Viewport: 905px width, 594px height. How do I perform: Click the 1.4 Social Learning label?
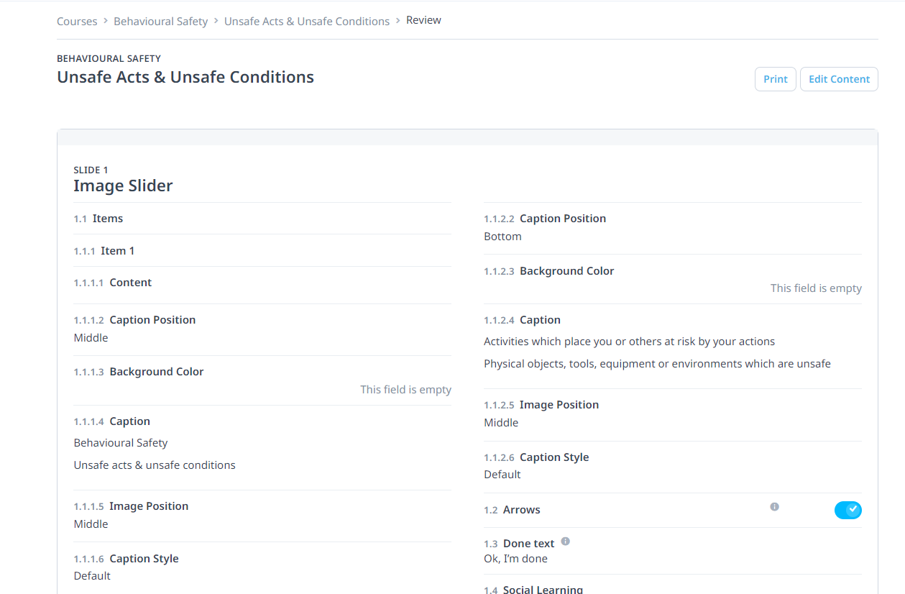[533, 590]
